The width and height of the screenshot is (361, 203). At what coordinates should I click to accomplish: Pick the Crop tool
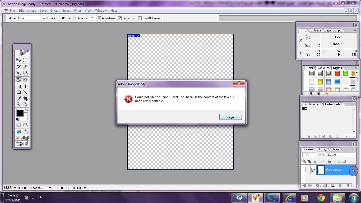tap(25, 99)
